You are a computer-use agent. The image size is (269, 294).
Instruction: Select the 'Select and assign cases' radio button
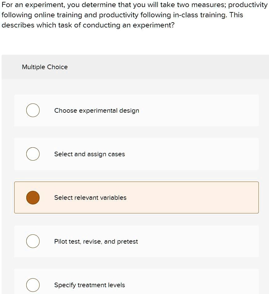33,154
